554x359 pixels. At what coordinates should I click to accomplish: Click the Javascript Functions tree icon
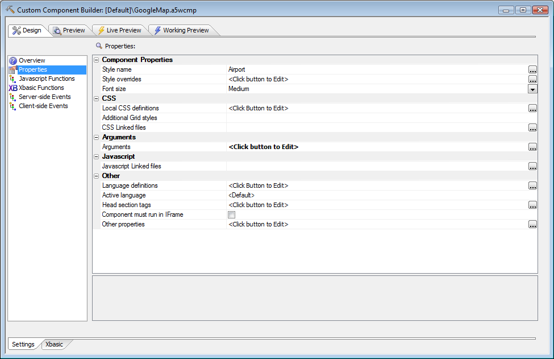pos(13,79)
